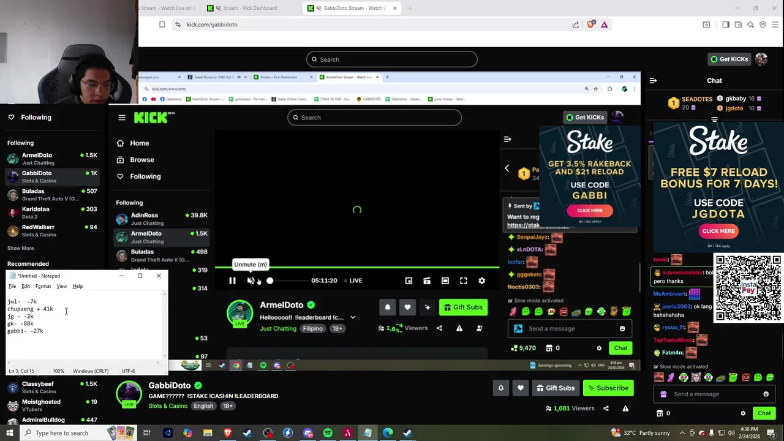Screen dimensions: 784x441
Task: Click outer chat shop icon
Action: tap(660, 413)
